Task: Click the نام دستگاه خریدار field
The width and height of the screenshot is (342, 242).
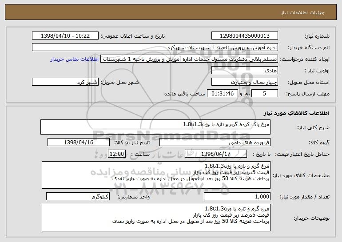Action: tap(155, 48)
